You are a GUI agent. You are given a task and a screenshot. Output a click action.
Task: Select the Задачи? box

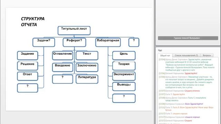(x=44, y=42)
